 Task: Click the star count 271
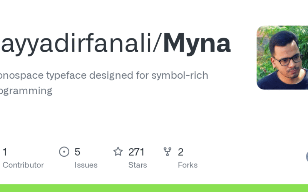[136, 152]
